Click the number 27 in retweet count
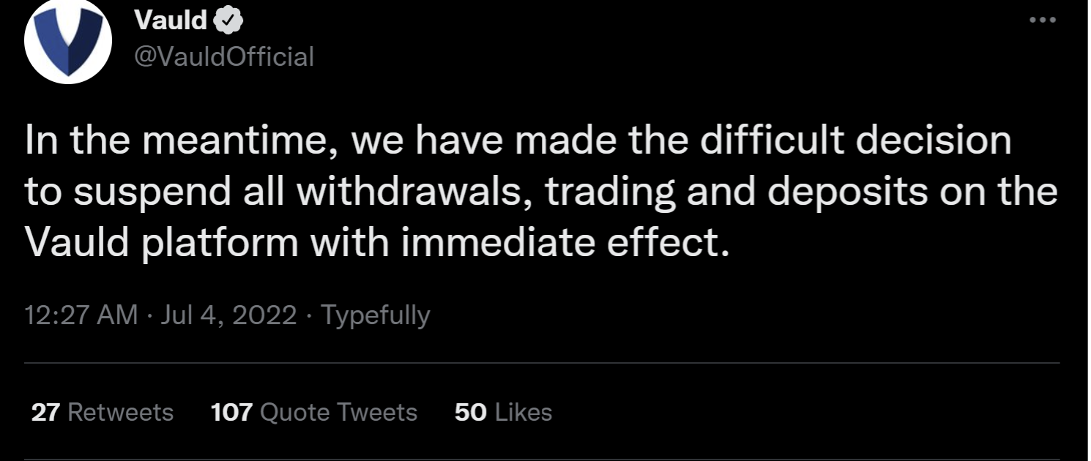1091x461 pixels. [45, 413]
